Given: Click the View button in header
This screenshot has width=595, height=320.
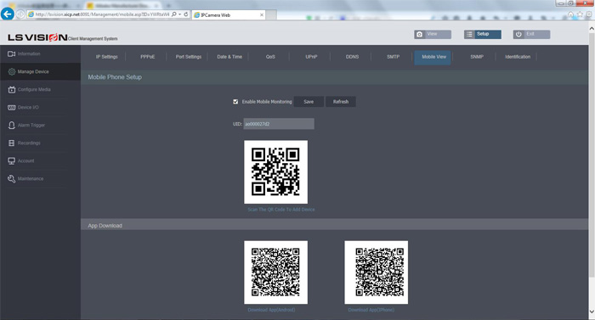Looking at the screenshot, I should (x=433, y=35).
